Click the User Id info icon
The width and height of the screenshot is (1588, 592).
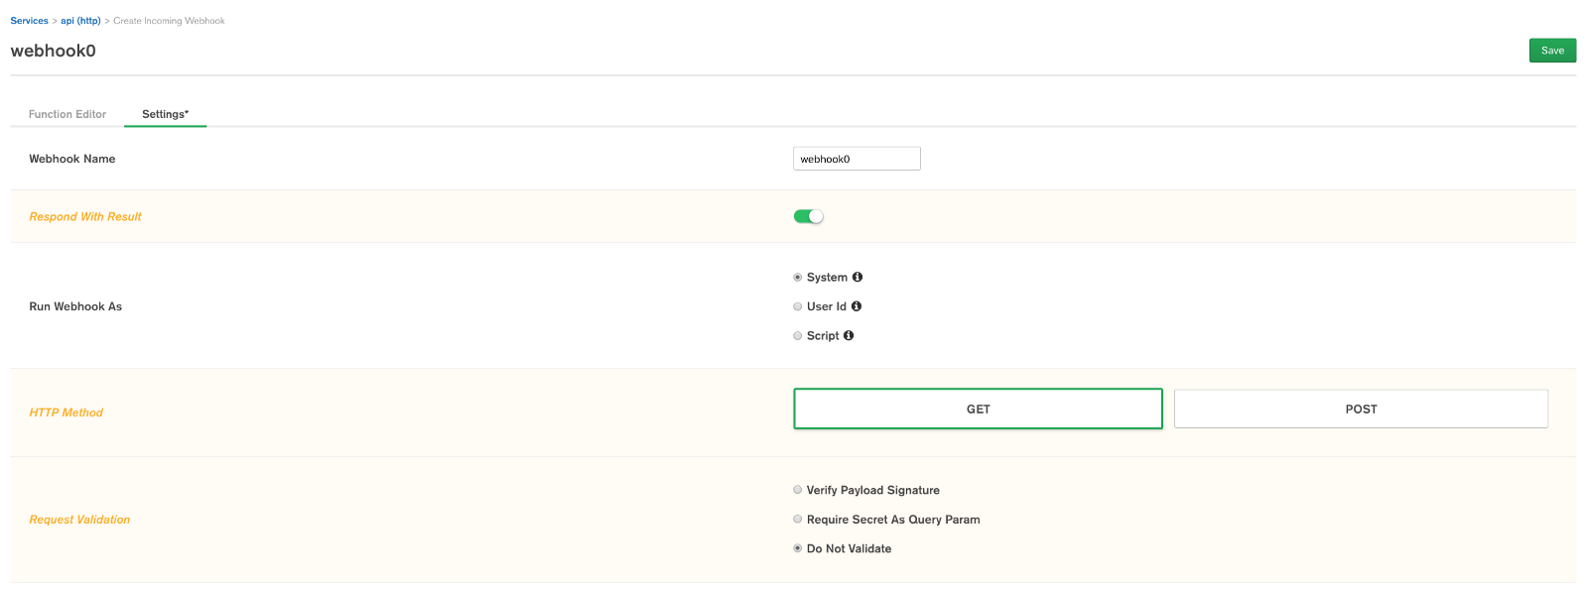click(857, 306)
